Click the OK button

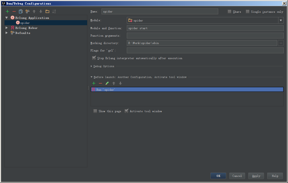218,176
